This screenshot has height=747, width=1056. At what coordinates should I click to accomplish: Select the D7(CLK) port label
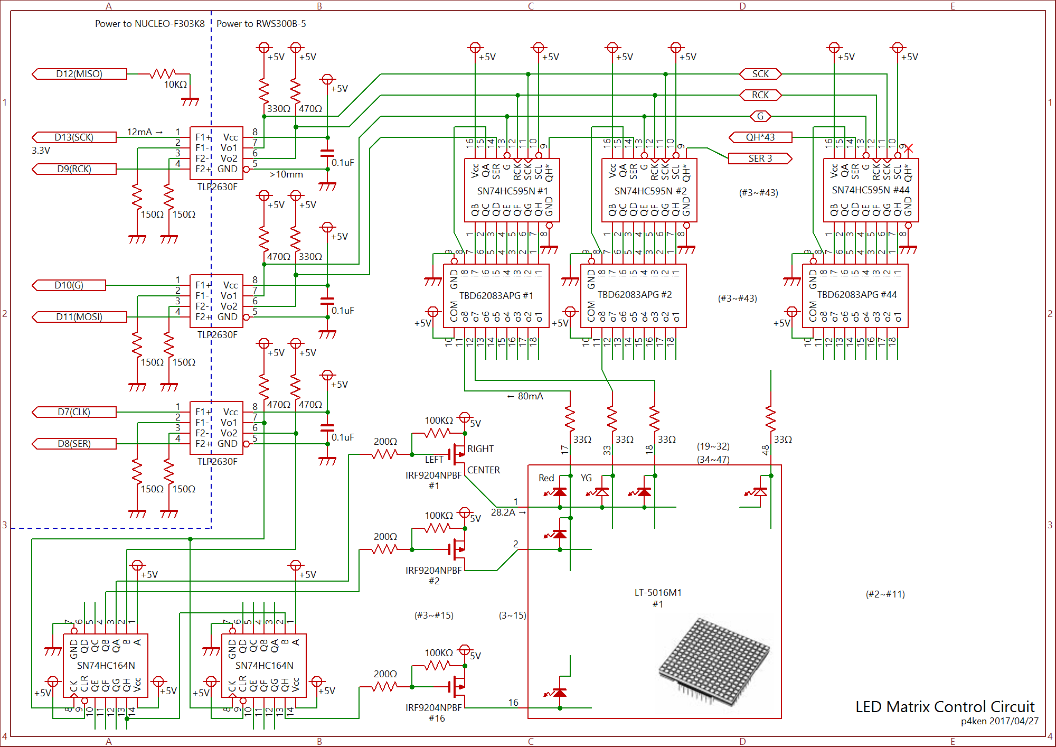(x=74, y=412)
